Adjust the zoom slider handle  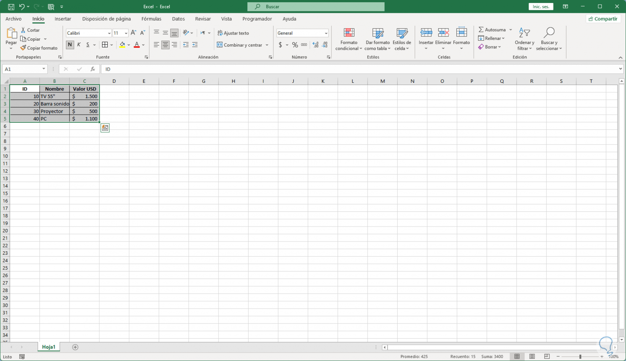coord(580,356)
